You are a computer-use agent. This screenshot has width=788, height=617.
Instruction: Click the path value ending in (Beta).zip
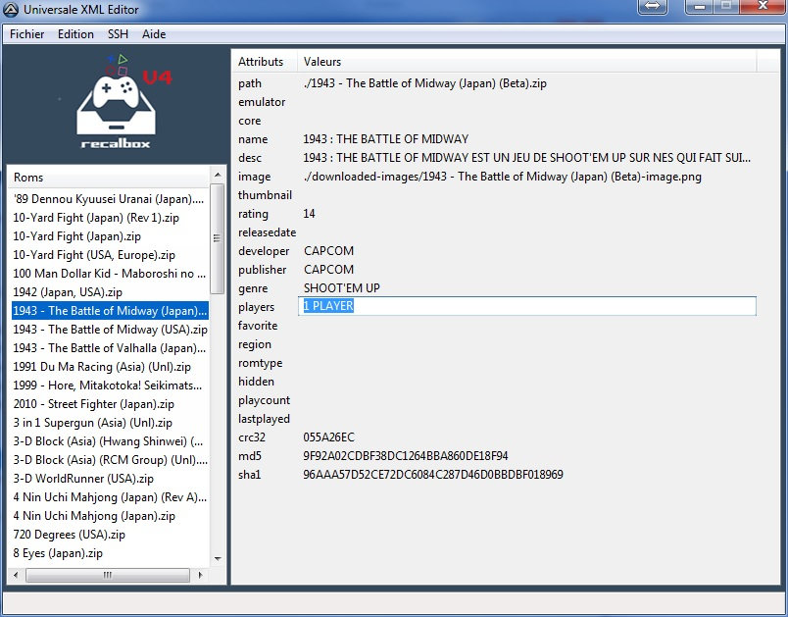[x=425, y=83]
